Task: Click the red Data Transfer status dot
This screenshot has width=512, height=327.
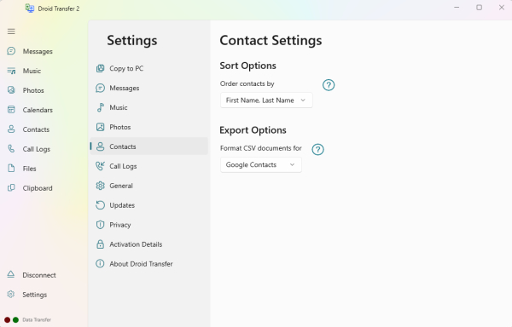Action: point(7,320)
